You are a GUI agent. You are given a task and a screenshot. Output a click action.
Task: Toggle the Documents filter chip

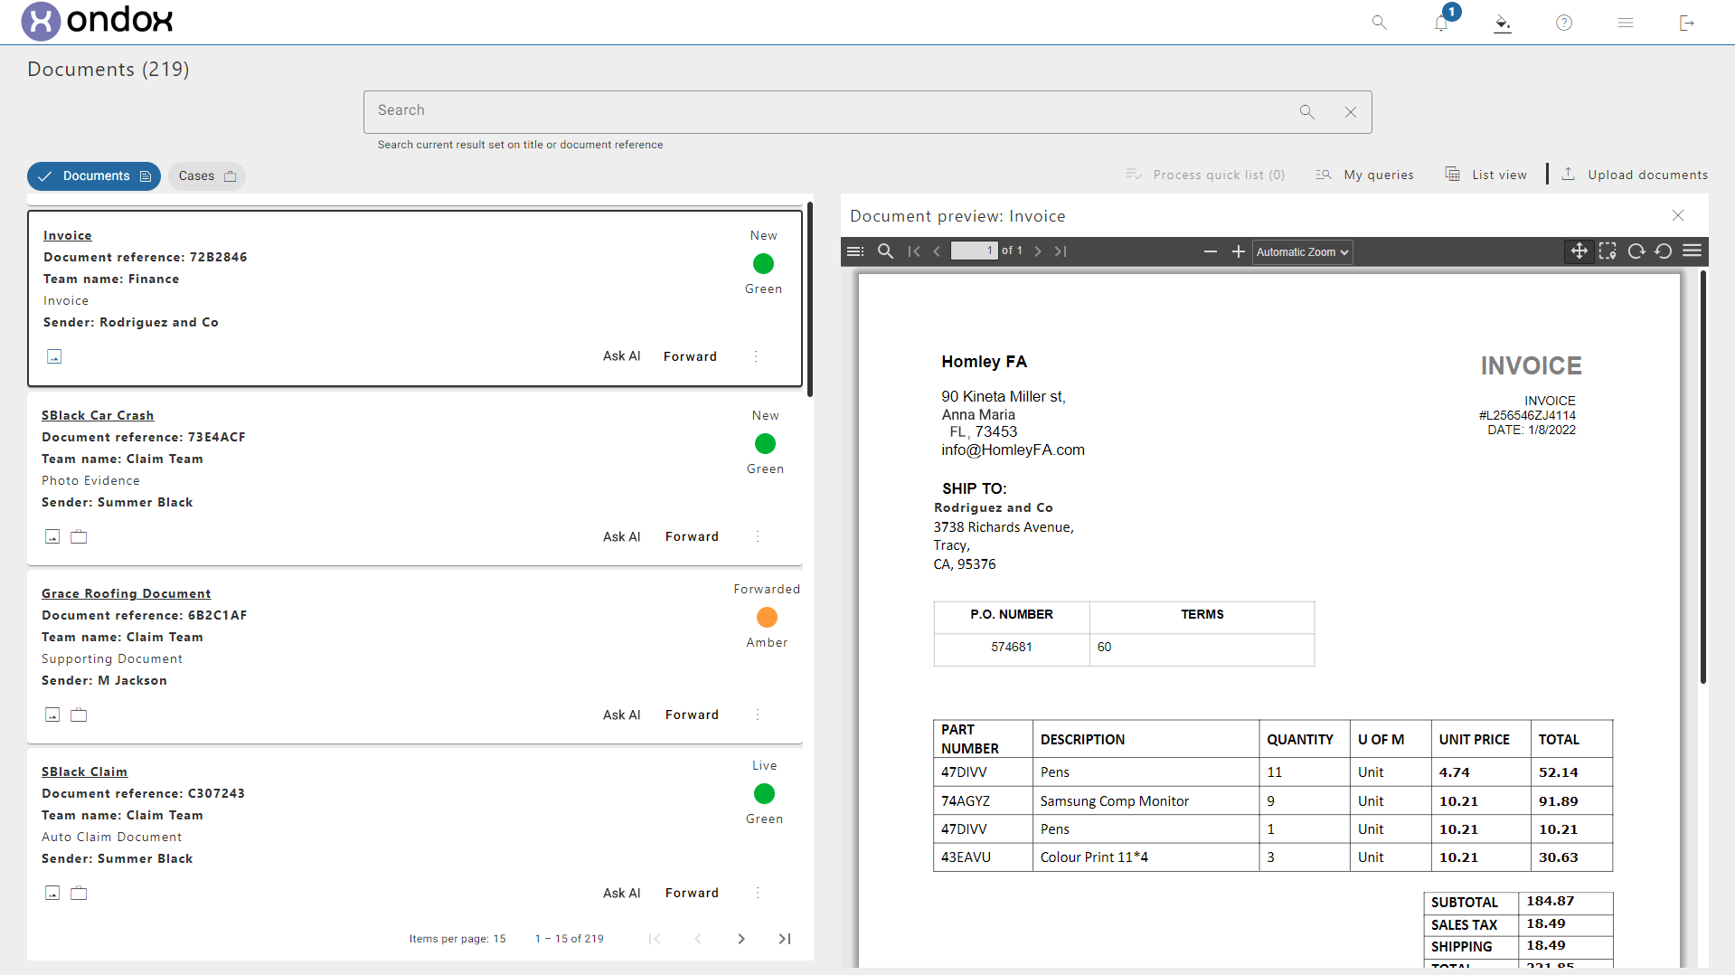pos(94,176)
